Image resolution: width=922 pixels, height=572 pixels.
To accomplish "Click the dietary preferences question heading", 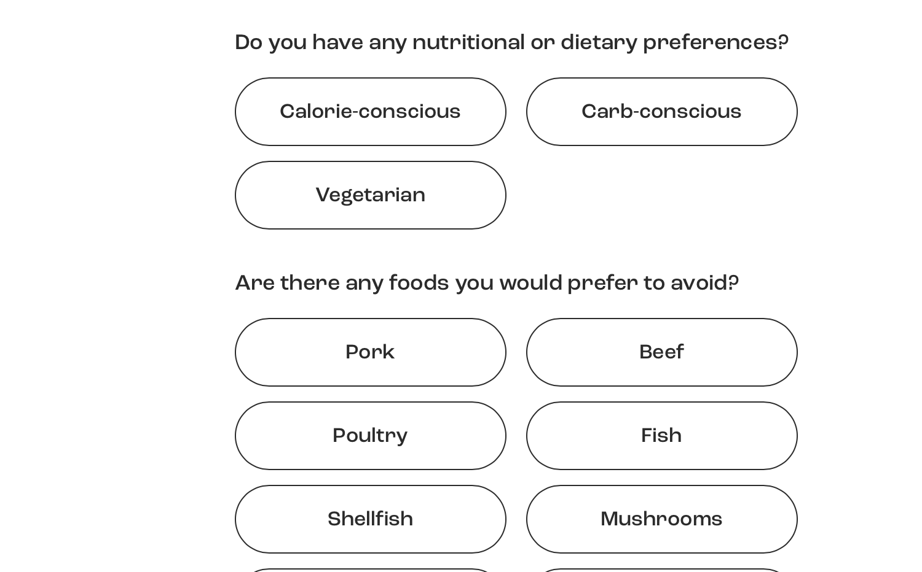I will pyautogui.click(x=511, y=43).
